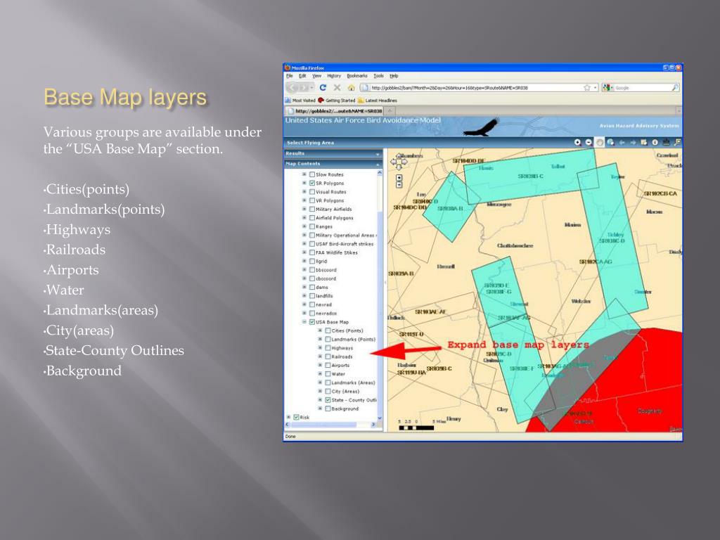Open Latest Headlines bookmark
720x540 pixels.
(378, 100)
